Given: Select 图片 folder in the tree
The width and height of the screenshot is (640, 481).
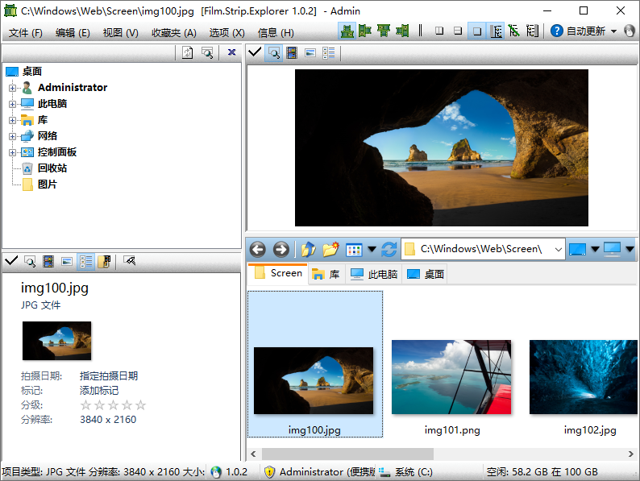Looking at the screenshot, I should (48, 185).
